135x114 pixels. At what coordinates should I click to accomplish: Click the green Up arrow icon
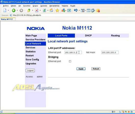click(x=29, y=11)
